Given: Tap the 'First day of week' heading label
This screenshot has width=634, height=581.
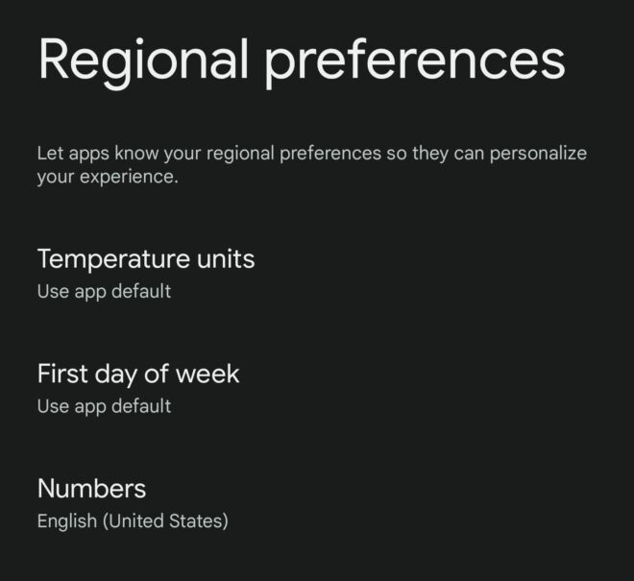Looking at the screenshot, I should coord(138,374).
